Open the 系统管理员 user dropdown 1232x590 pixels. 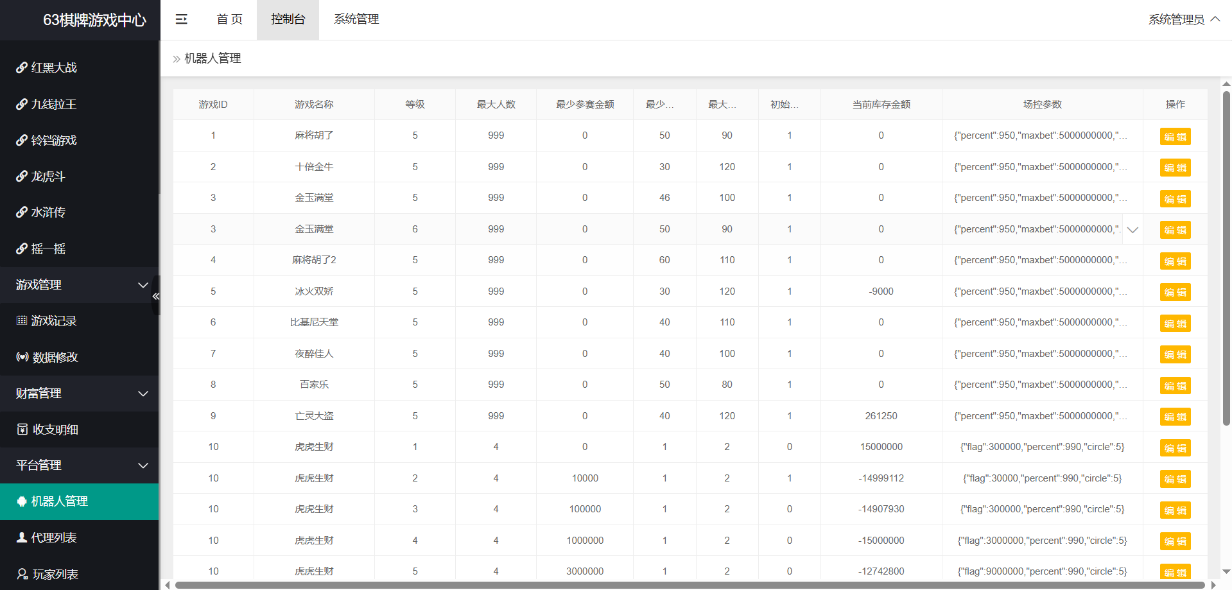[x=1183, y=19]
